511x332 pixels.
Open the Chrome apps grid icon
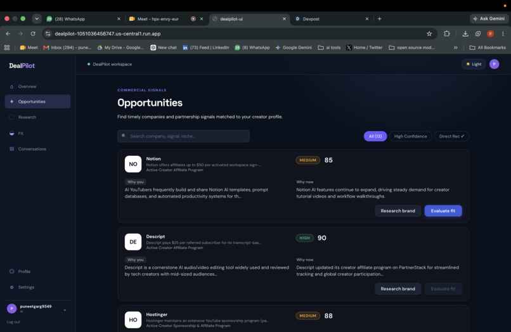[x=7, y=48]
